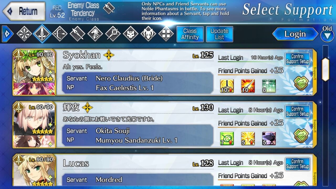Confirm Support Setup for Syokhan
Image resolution: width=336 pixels, height=189 pixels.
coord(297,59)
